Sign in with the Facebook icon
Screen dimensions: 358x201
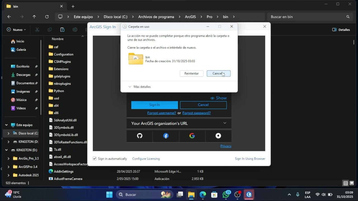[166, 136]
